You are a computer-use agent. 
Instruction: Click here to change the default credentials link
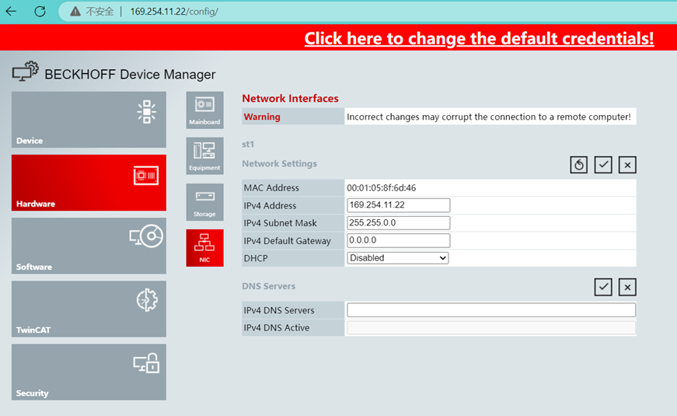(479, 38)
